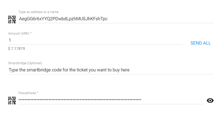Click the 'Amount (ARK) *' label
The height and width of the screenshot is (119, 222).
[20, 34]
